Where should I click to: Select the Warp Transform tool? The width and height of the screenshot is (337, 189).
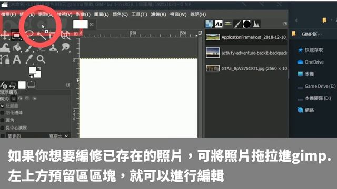[5, 48]
